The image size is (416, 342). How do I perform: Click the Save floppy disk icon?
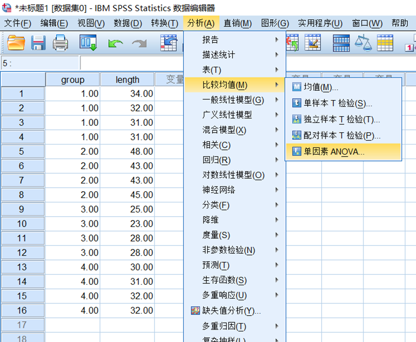pos(38,43)
